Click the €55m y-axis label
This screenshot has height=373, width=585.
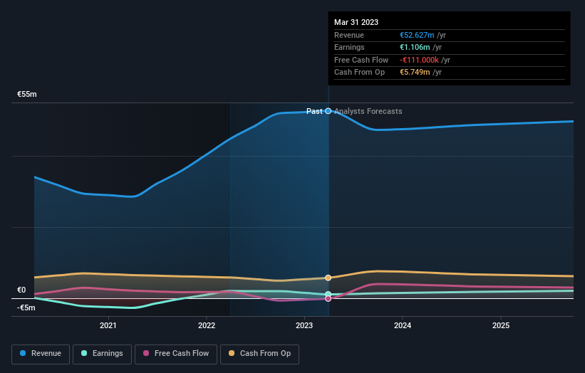(27, 94)
